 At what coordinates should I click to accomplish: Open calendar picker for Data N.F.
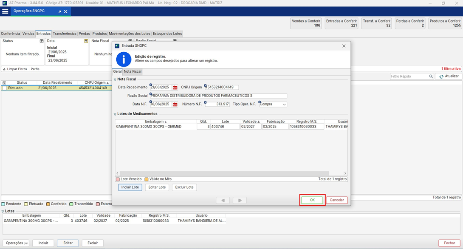[175, 105]
